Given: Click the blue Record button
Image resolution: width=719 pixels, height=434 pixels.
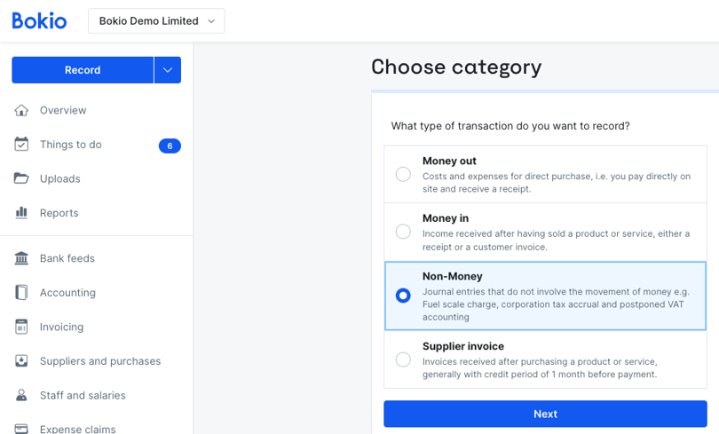Looking at the screenshot, I should 83,70.
